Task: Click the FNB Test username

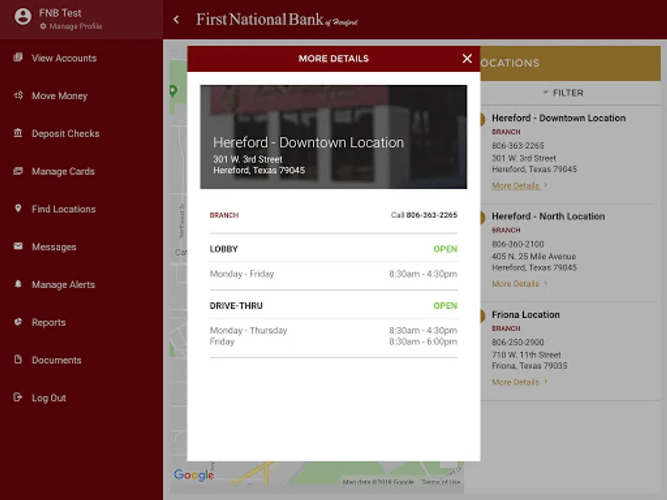Action: coord(60,13)
